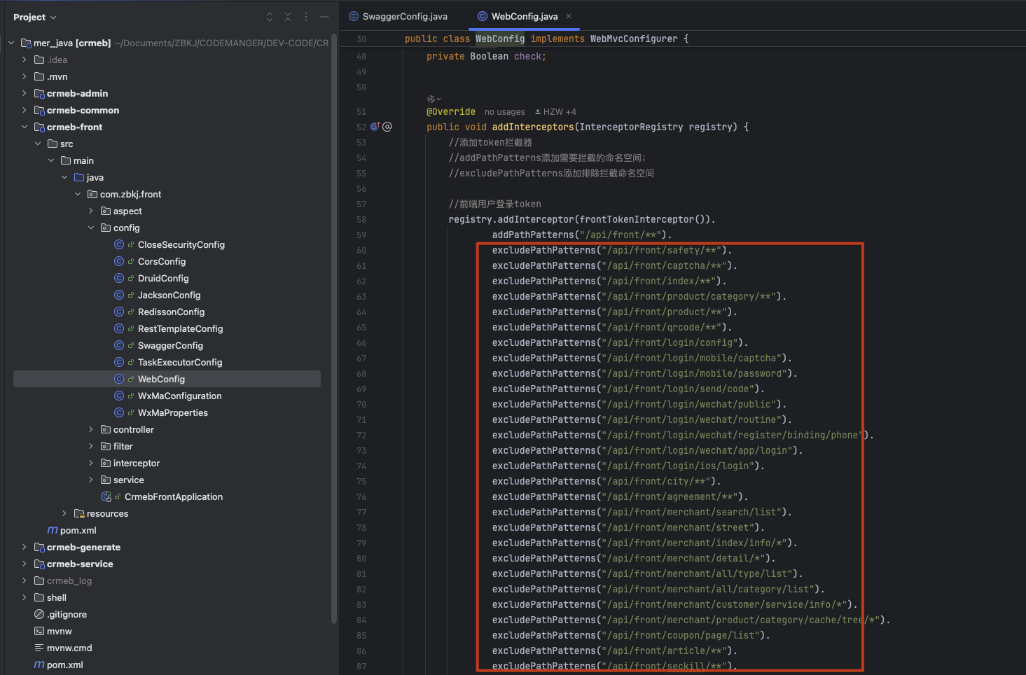The height and width of the screenshot is (675, 1026).
Task: Switch to the SwaggerConfig.java tab
Action: pyautogui.click(x=398, y=16)
